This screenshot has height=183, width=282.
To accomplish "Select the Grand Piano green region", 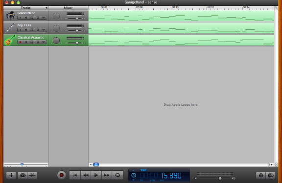I will click(181, 16).
